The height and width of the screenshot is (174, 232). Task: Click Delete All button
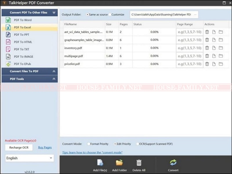tap(139, 165)
